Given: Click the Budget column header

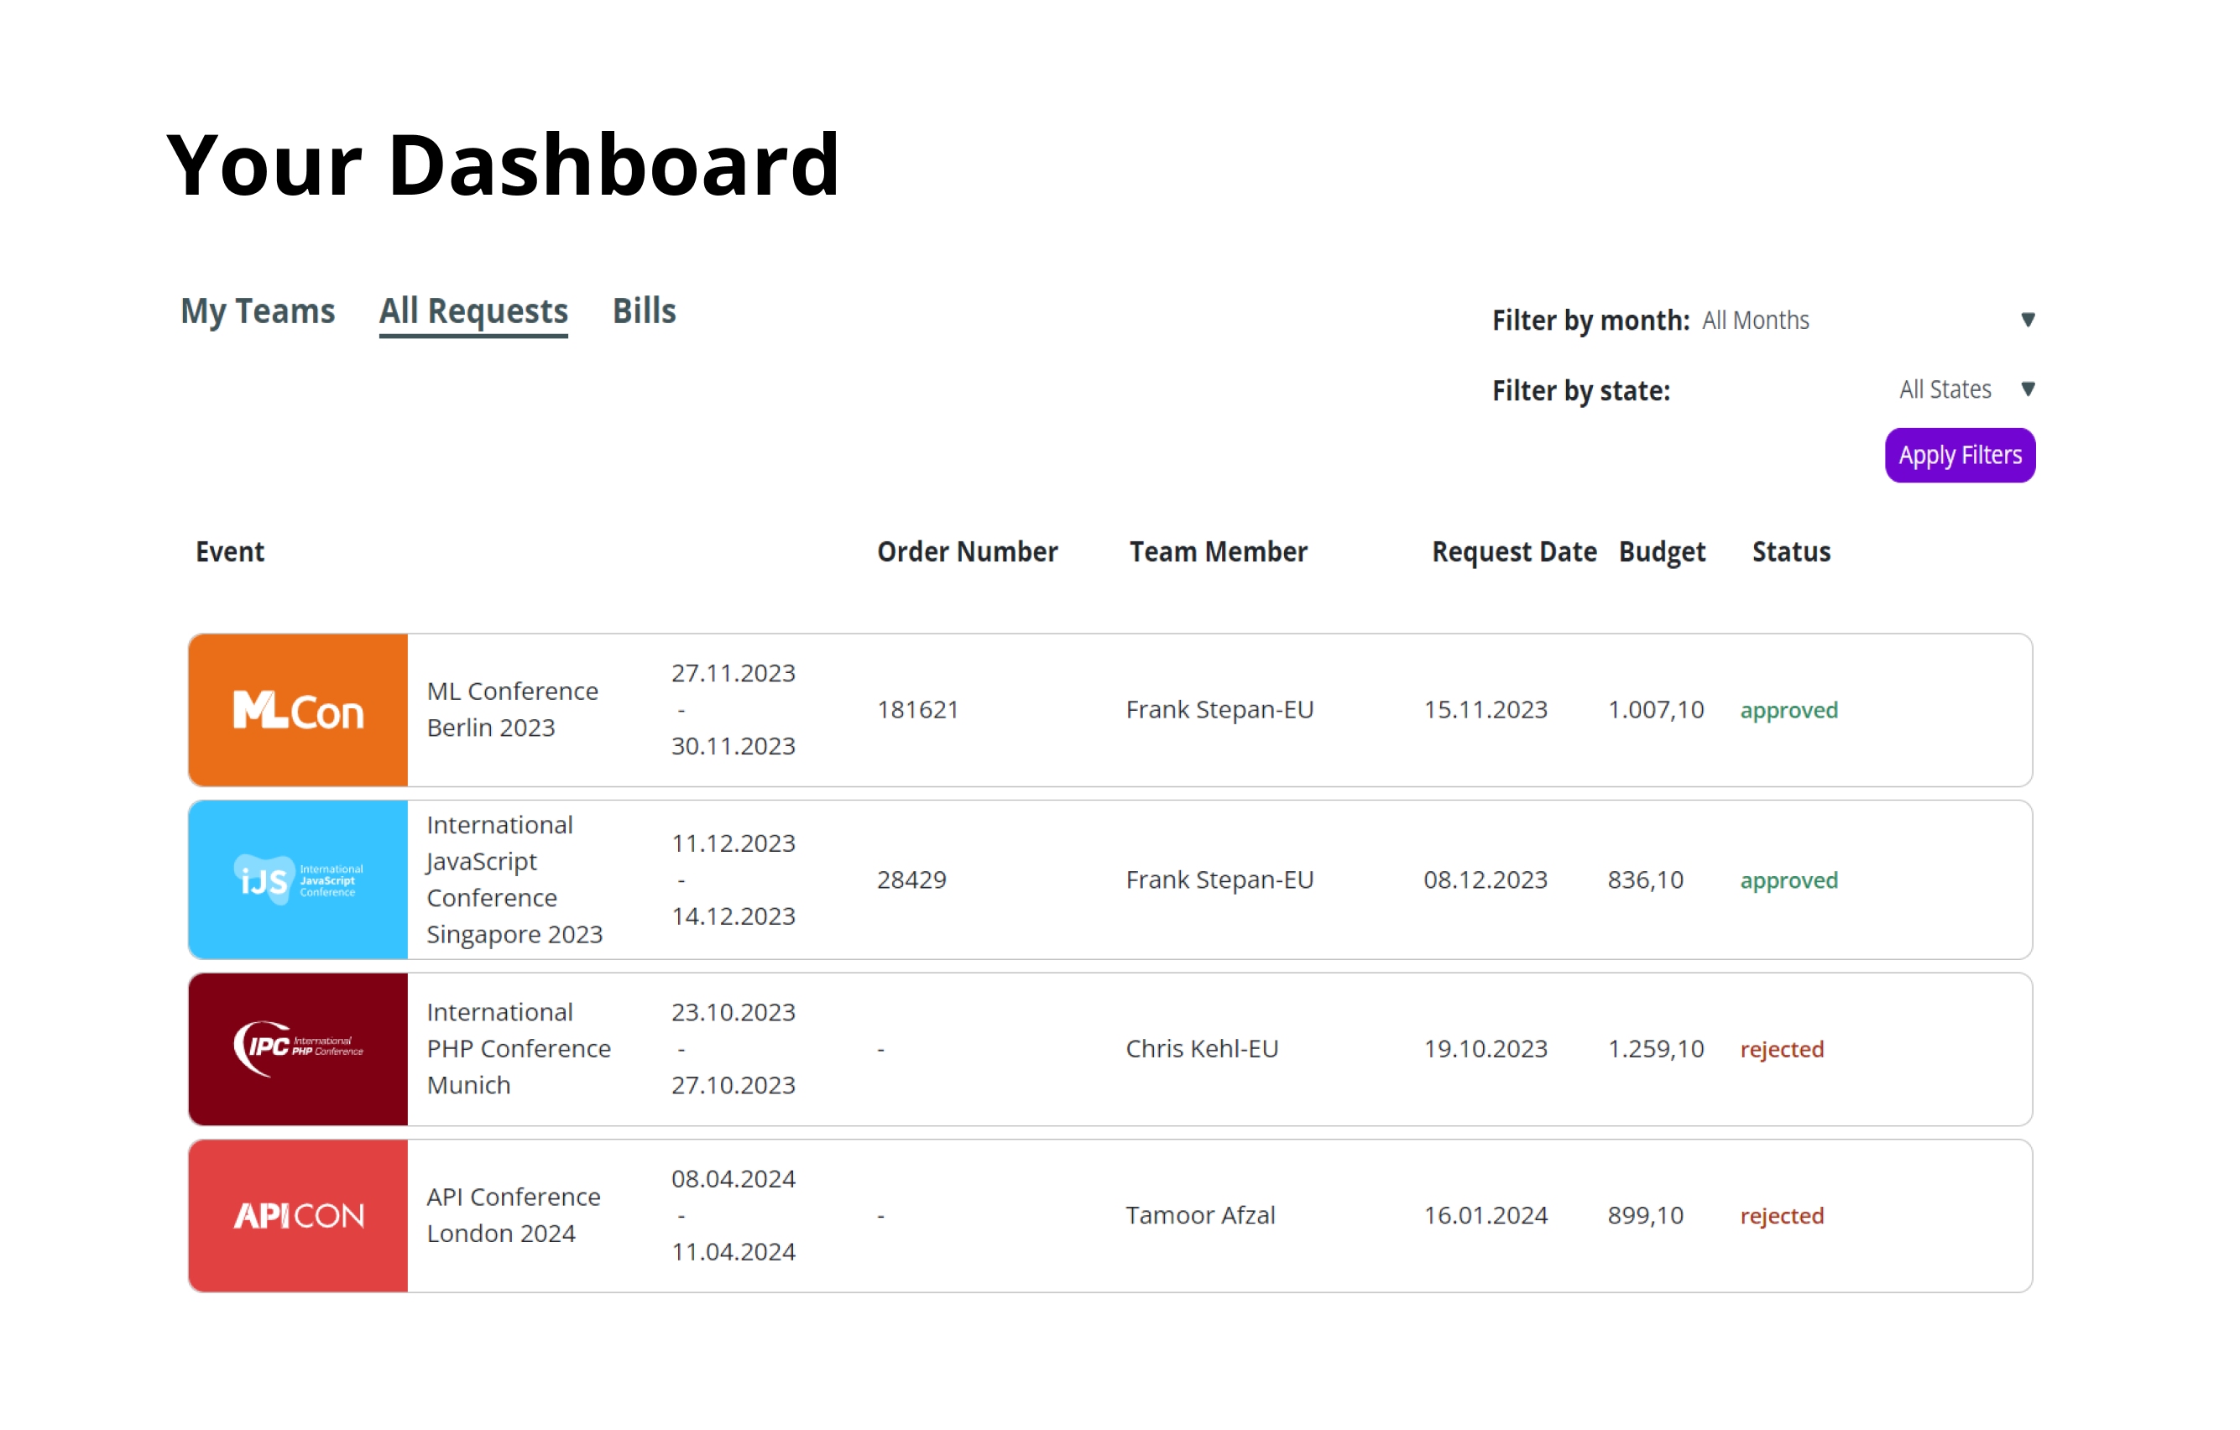Looking at the screenshot, I should coord(1662,551).
